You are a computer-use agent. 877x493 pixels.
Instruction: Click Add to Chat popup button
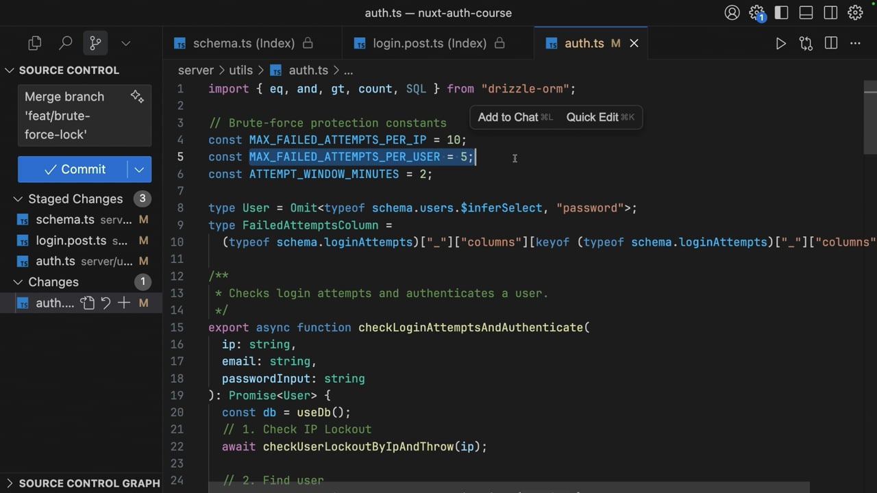pos(515,117)
